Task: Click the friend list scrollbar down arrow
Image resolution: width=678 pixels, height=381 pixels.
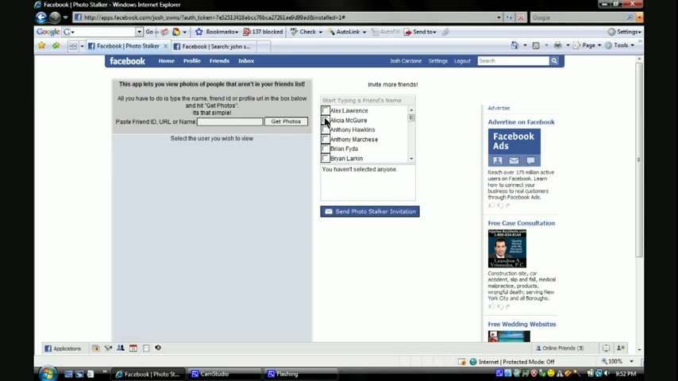Action: click(411, 159)
